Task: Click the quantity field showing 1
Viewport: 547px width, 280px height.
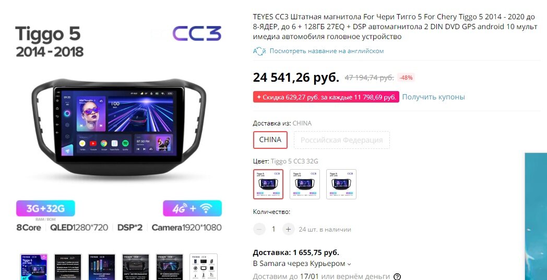Action: (274, 229)
